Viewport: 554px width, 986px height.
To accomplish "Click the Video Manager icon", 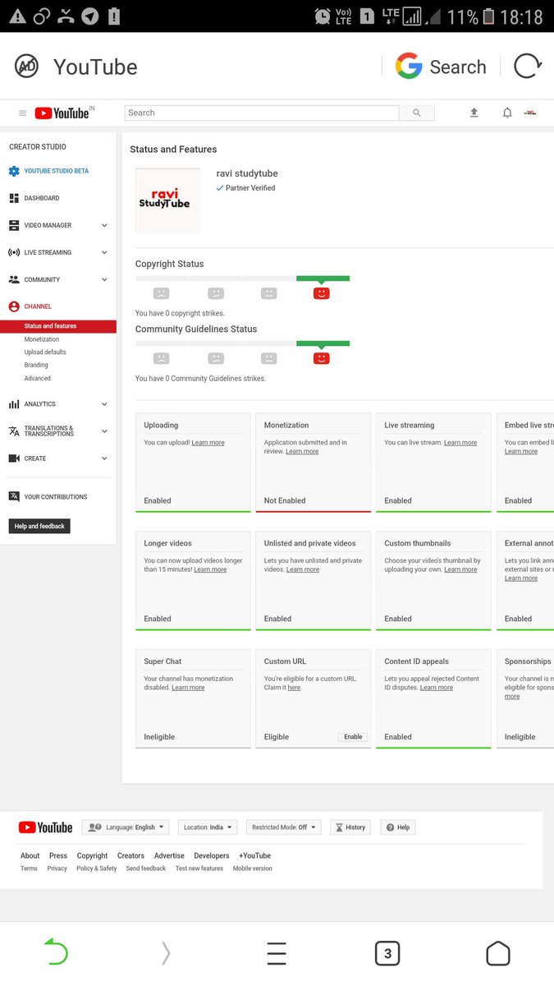I will coord(14,225).
